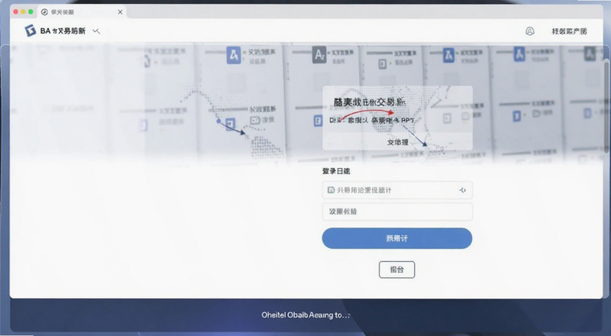The width and height of the screenshot is (611, 336).
Task: Expand the chevron next to the BA title
Action: coord(96,31)
